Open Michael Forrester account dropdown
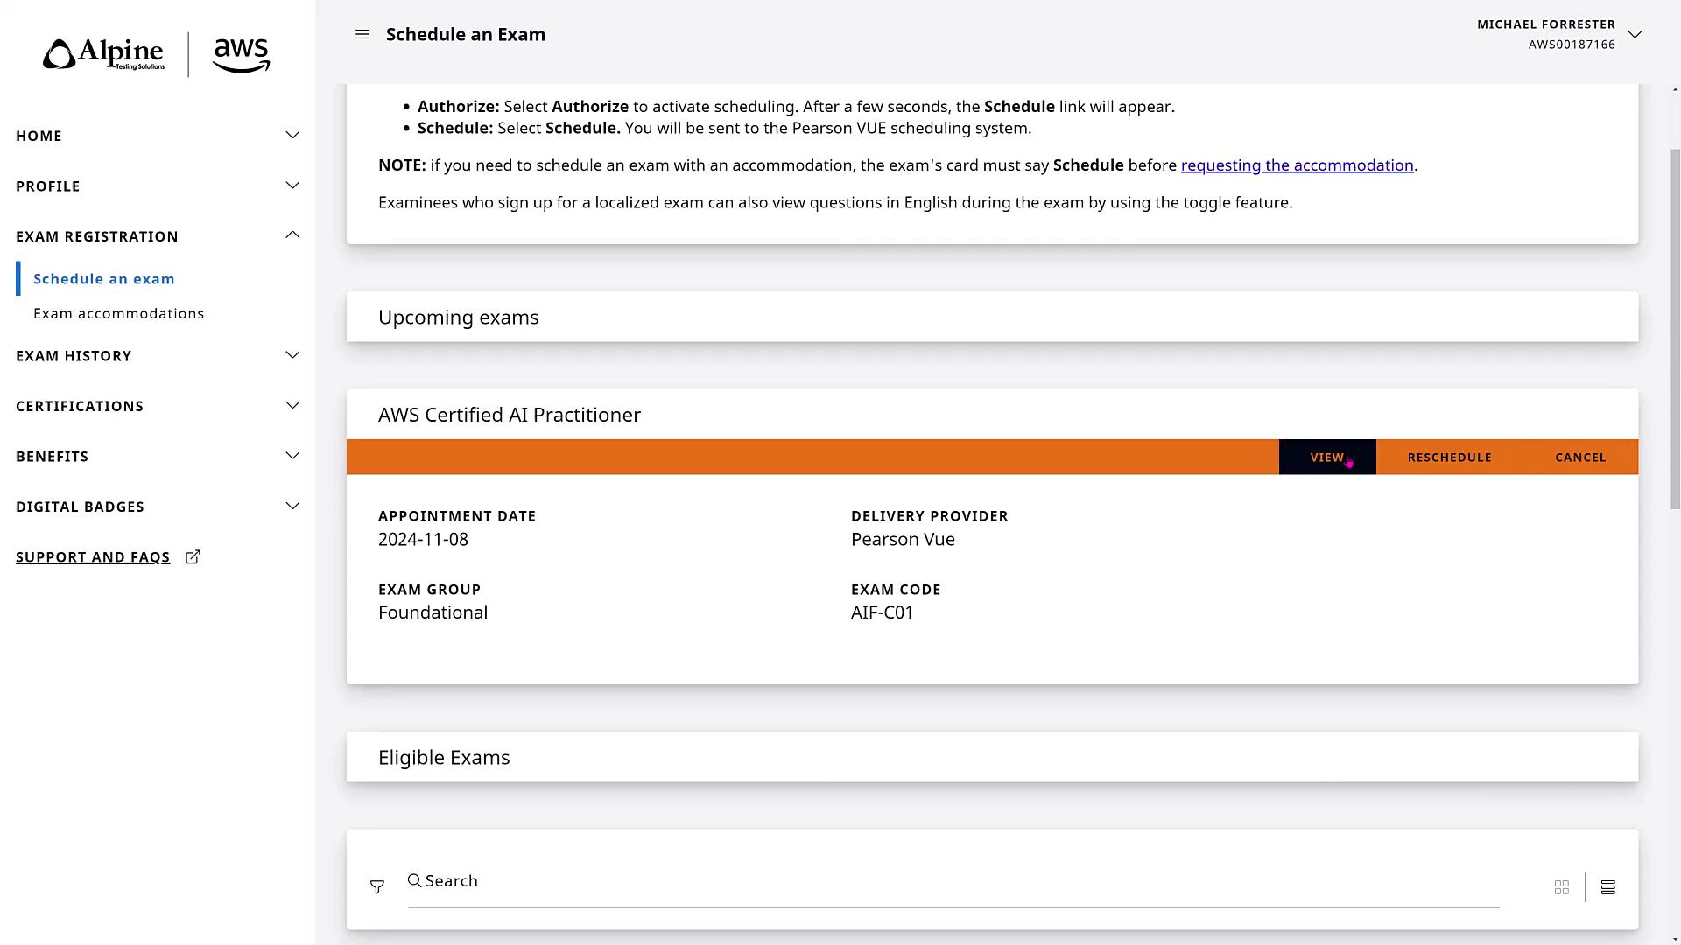This screenshot has height=945, width=1681. (x=1635, y=34)
